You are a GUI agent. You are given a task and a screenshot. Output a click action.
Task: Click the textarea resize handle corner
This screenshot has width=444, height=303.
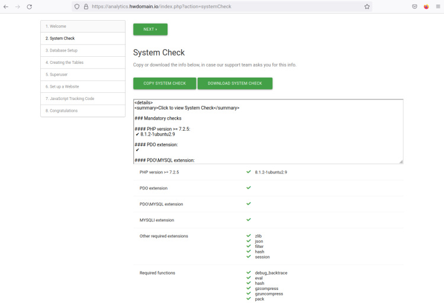(x=401, y=162)
